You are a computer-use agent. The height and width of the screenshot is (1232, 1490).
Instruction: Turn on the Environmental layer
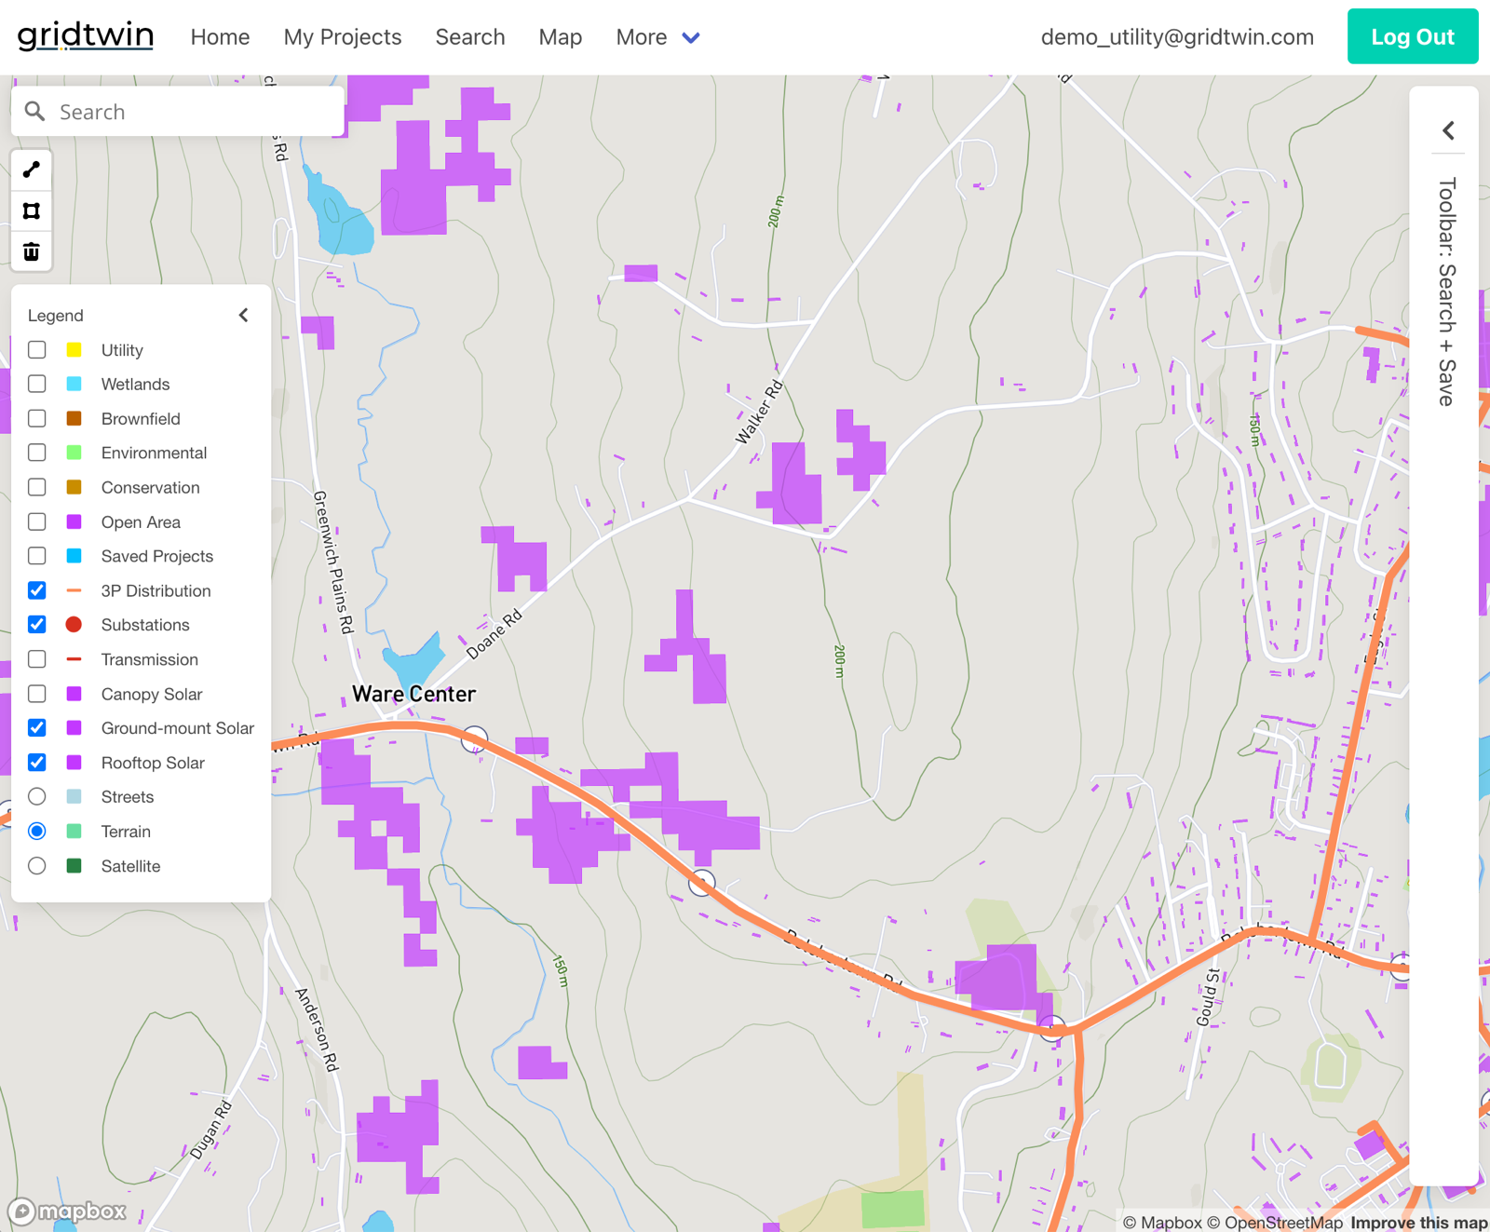[37, 453]
